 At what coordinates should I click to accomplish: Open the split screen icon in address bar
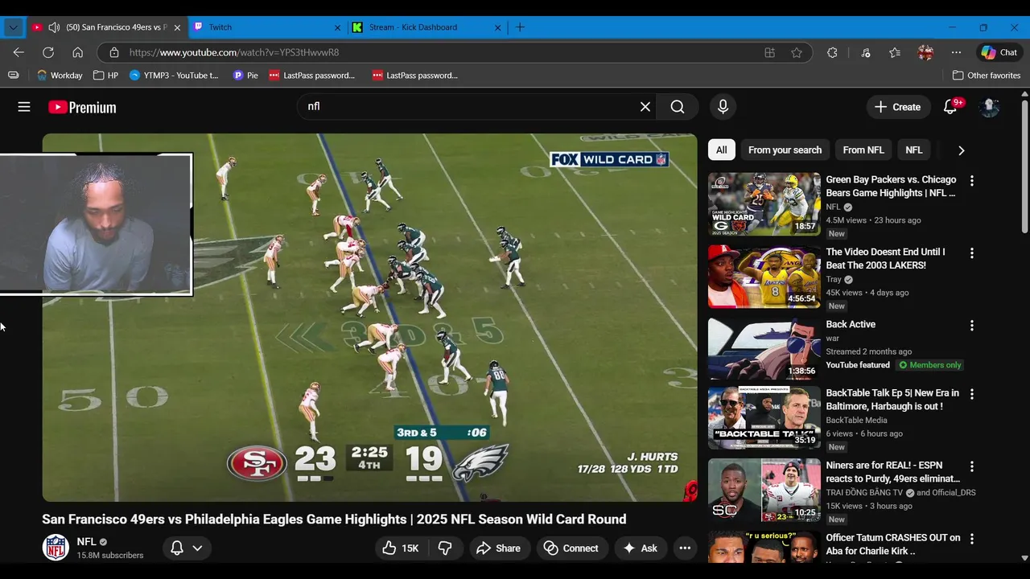769,52
